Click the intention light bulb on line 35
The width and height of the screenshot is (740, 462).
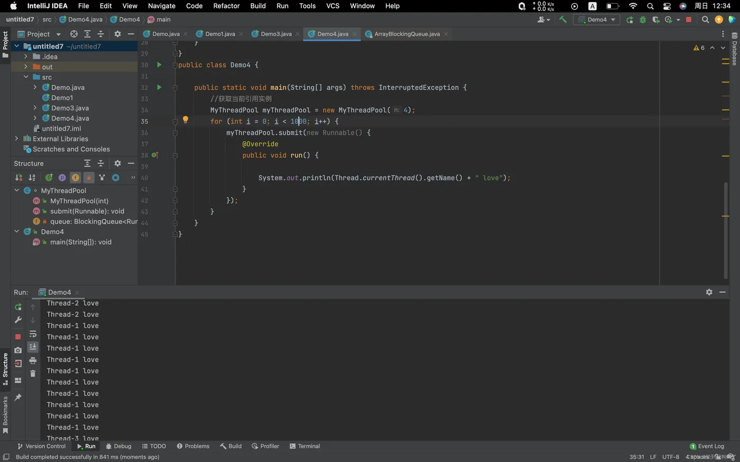pyautogui.click(x=186, y=120)
